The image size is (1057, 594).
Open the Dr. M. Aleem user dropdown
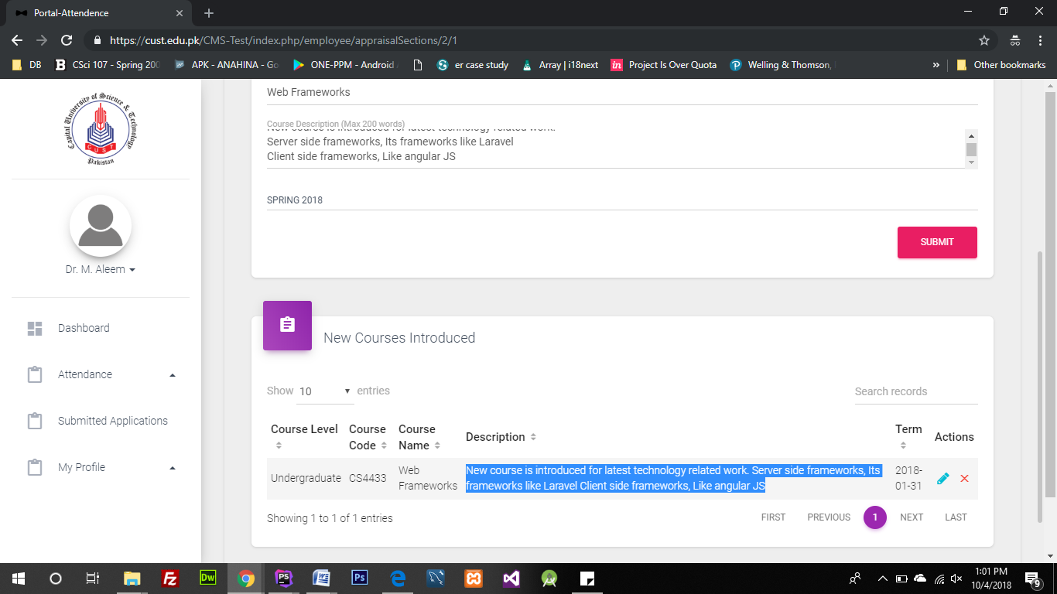click(101, 270)
